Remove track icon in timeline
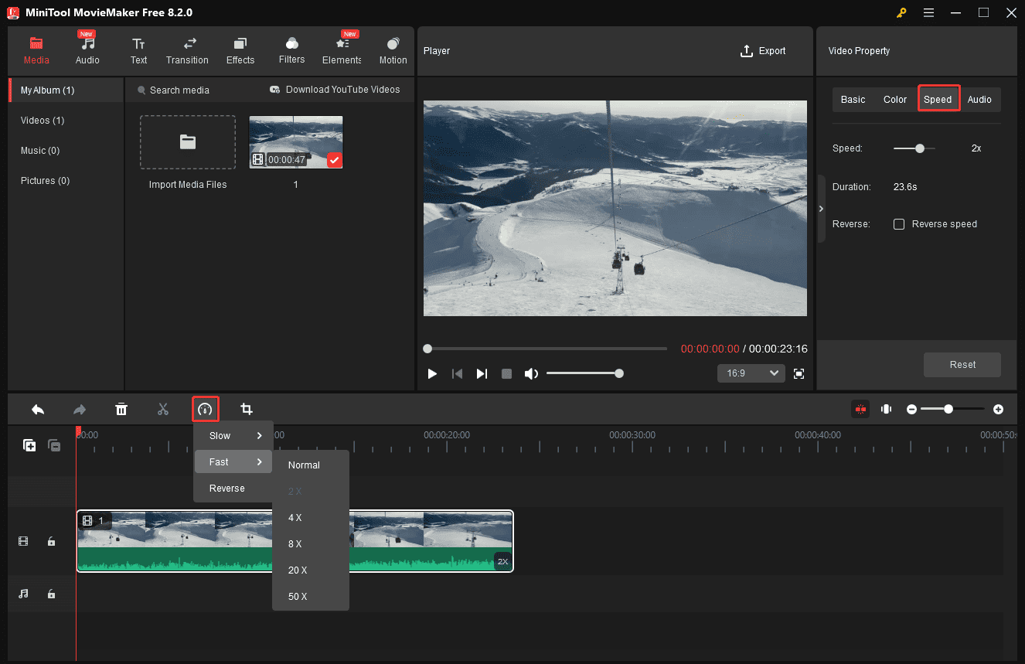The width and height of the screenshot is (1025, 664). [x=55, y=445]
